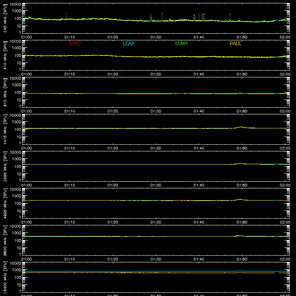Click the green SGMR station legend label
The height and width of the screenshot is (296, 296).
tap(181, 43)
